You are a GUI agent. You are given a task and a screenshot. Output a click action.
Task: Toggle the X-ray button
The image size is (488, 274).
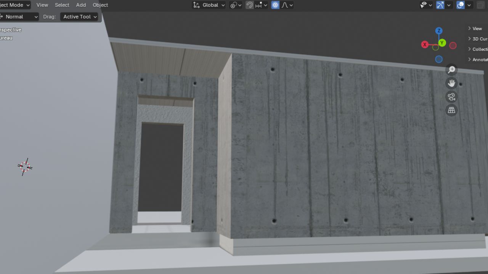pyautogui.click(x=480, y=5)
